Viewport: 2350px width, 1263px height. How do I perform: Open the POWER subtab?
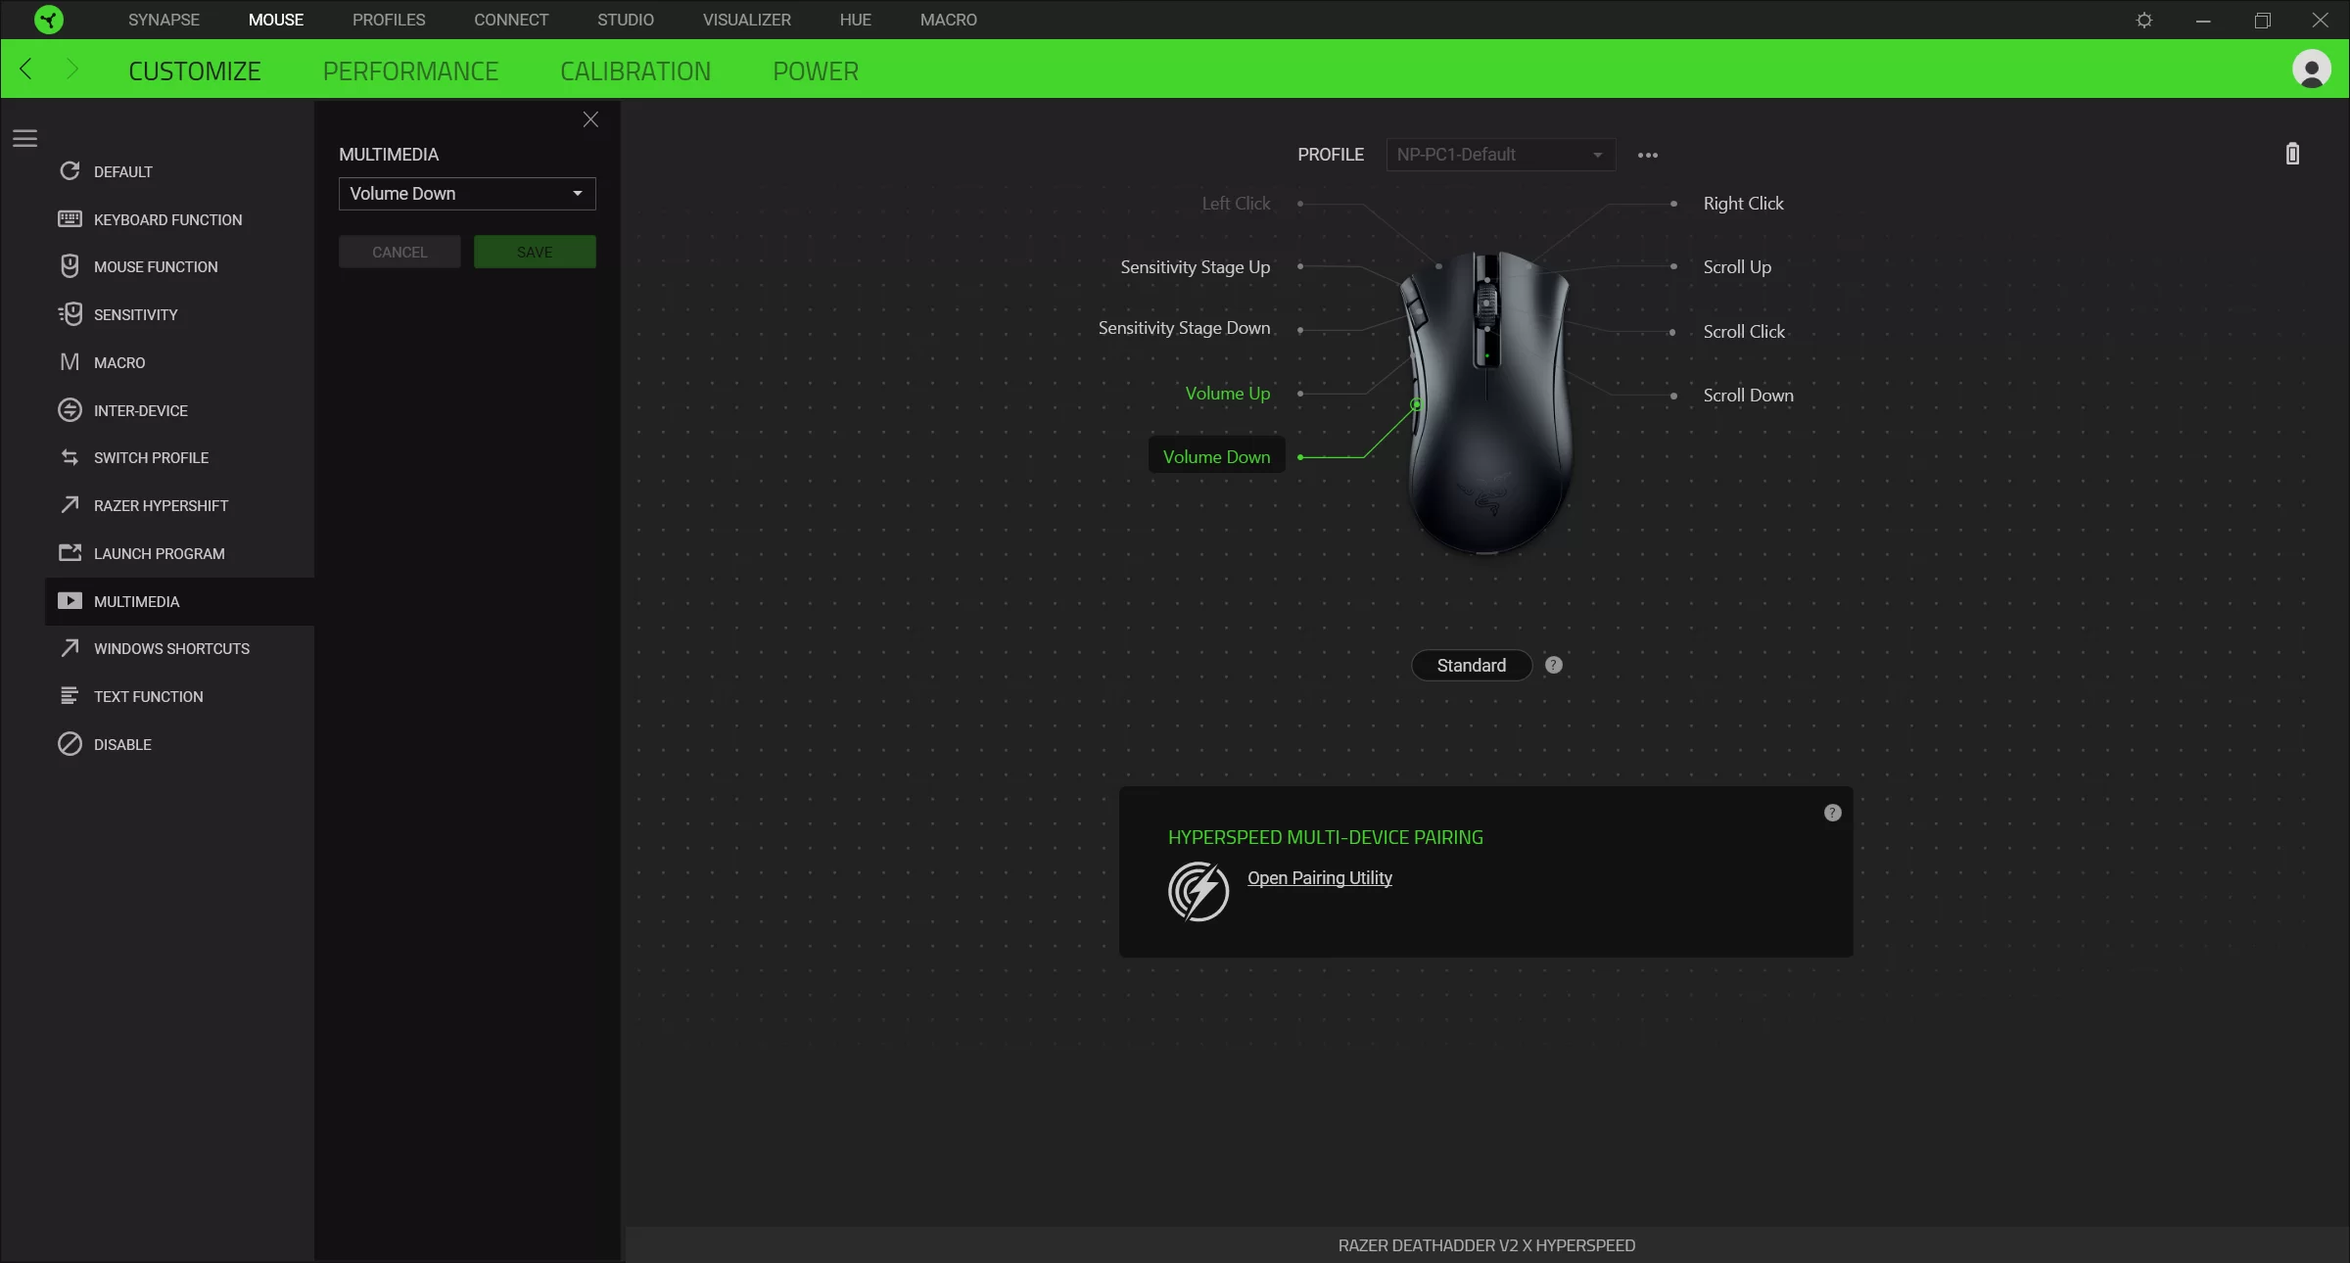pyautogui.click(x=816, y=70)
